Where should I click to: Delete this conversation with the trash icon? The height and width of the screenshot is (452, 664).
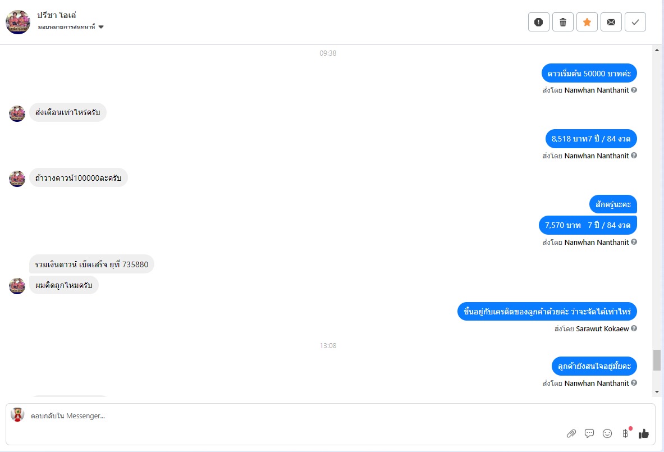click(563, 22)
